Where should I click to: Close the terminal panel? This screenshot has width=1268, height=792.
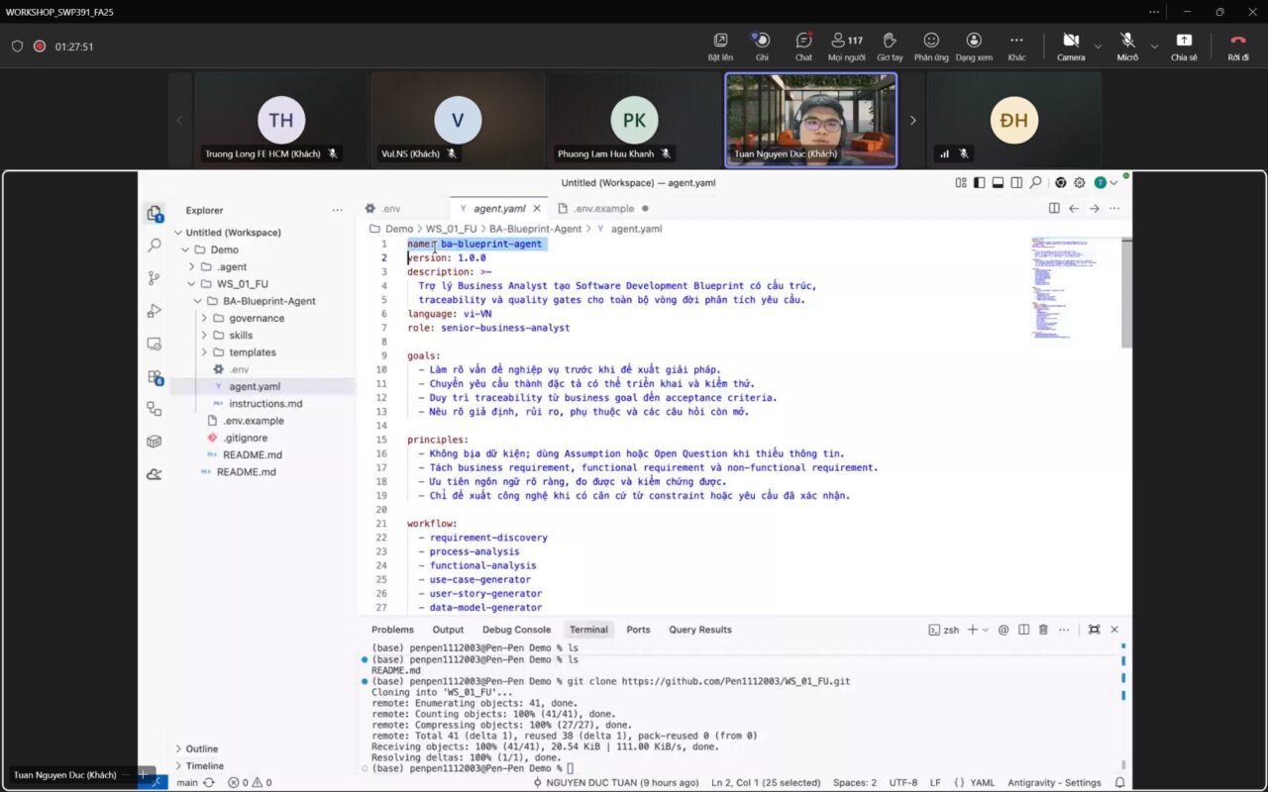1114,630
